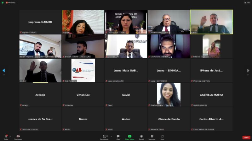Click the muted mic icon on Vivian Lee tile
The image size is (252, 141).
pos(64,105)
